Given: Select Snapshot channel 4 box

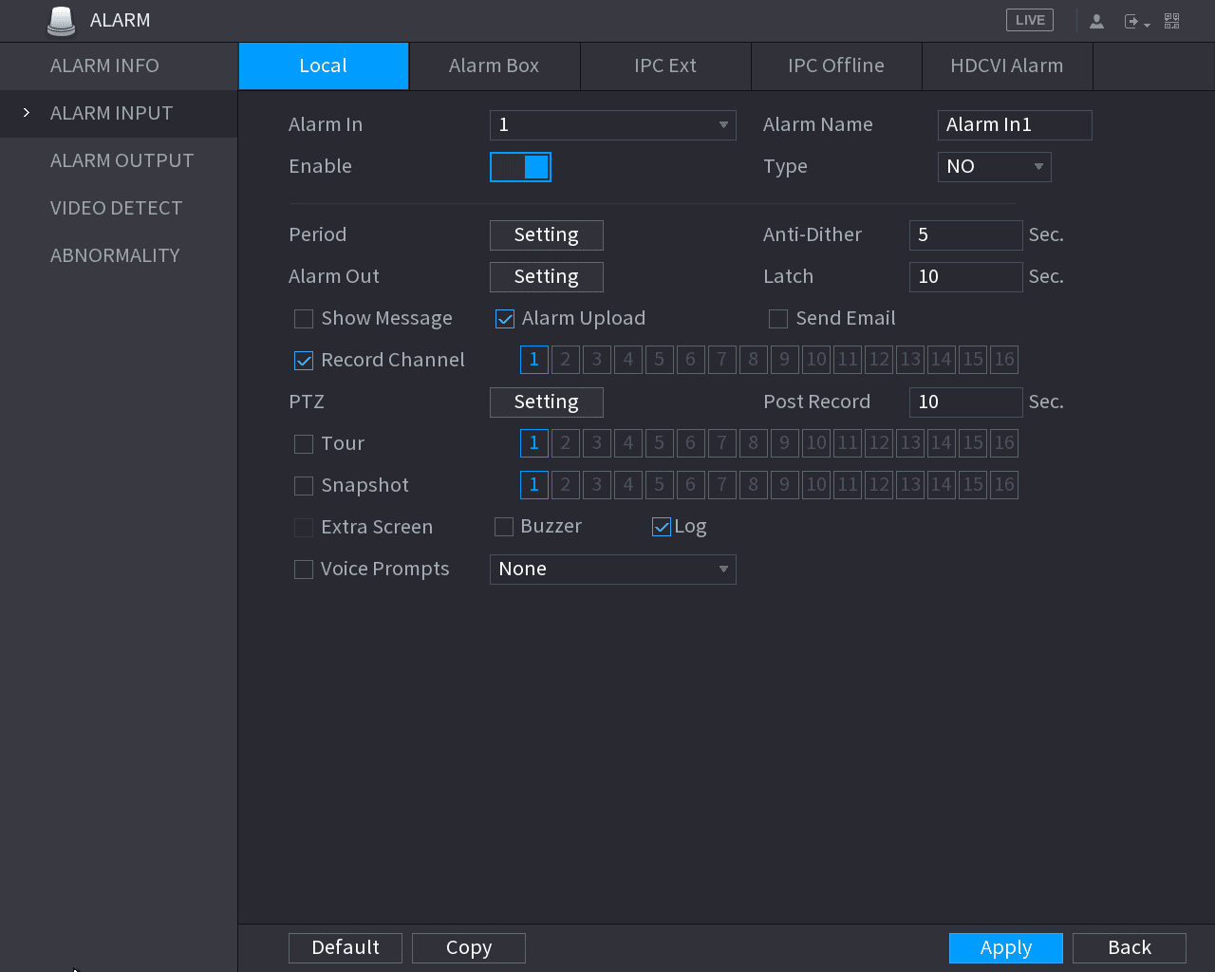Looking at the screenshot, I should 628,485.
